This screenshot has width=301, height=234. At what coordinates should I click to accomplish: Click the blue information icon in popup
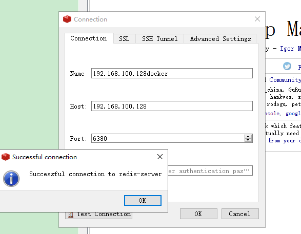[11, 178]
